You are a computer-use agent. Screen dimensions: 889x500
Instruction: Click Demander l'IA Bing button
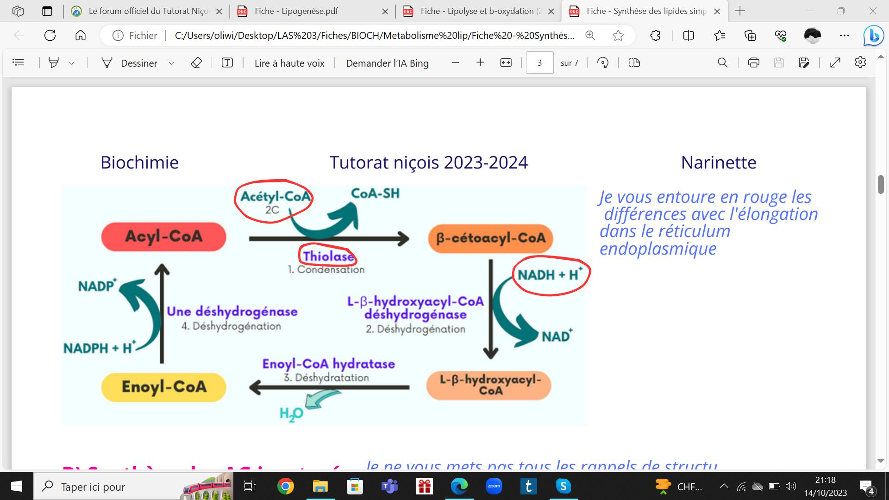387,63
